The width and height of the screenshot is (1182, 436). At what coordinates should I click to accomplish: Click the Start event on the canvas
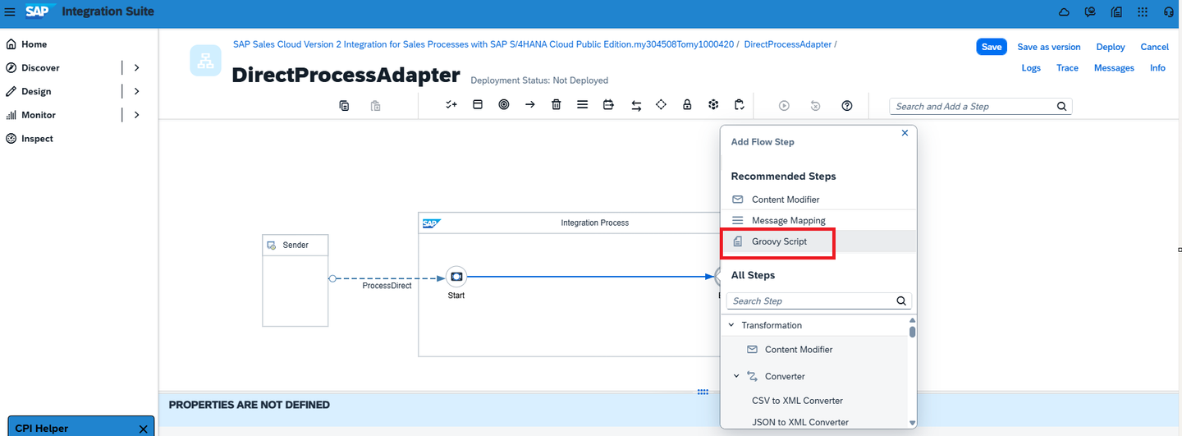tap(456, 277)
